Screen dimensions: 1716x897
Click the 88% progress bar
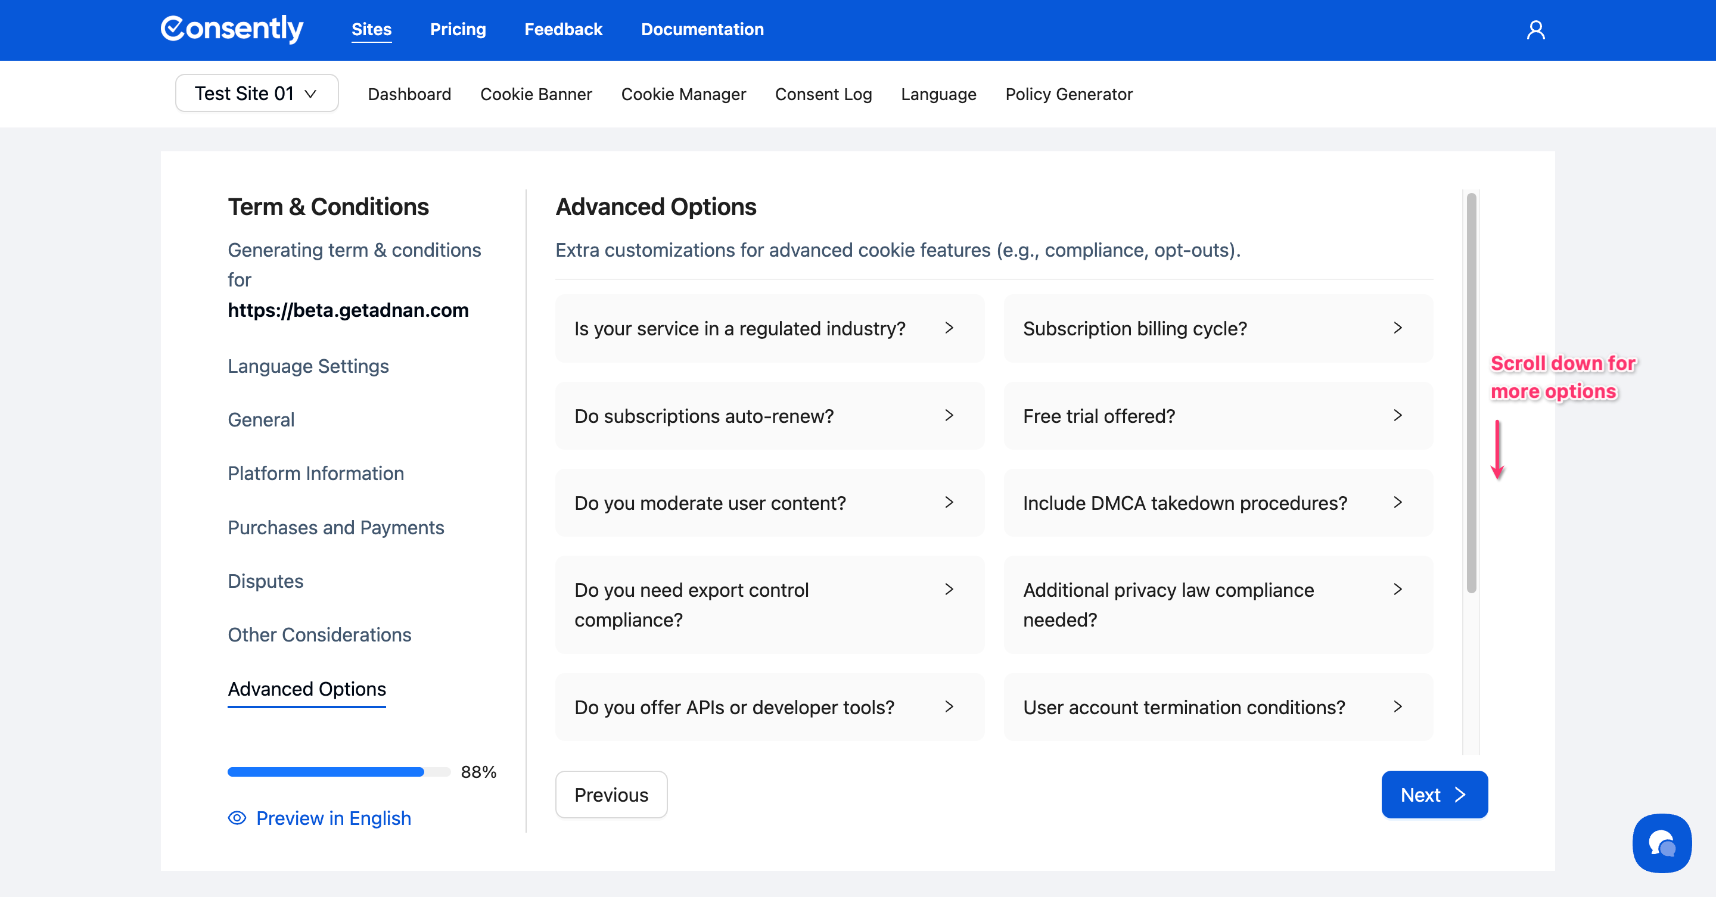pyautogui.click(x=338, y=772)
